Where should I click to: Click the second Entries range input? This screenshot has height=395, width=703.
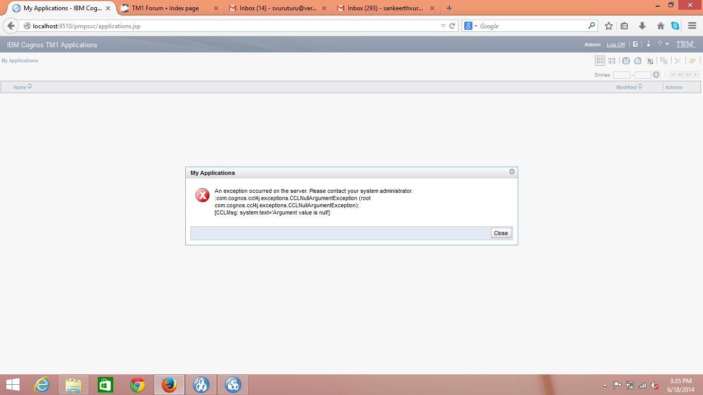(x=643, y=75)
